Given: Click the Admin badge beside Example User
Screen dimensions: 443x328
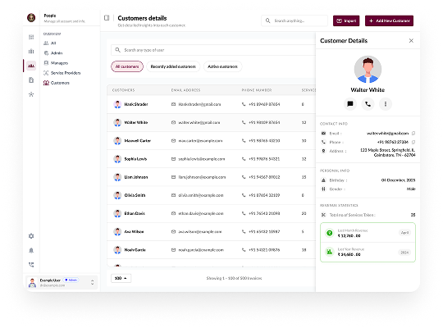Looking at the screenshot, I should 71,280.
